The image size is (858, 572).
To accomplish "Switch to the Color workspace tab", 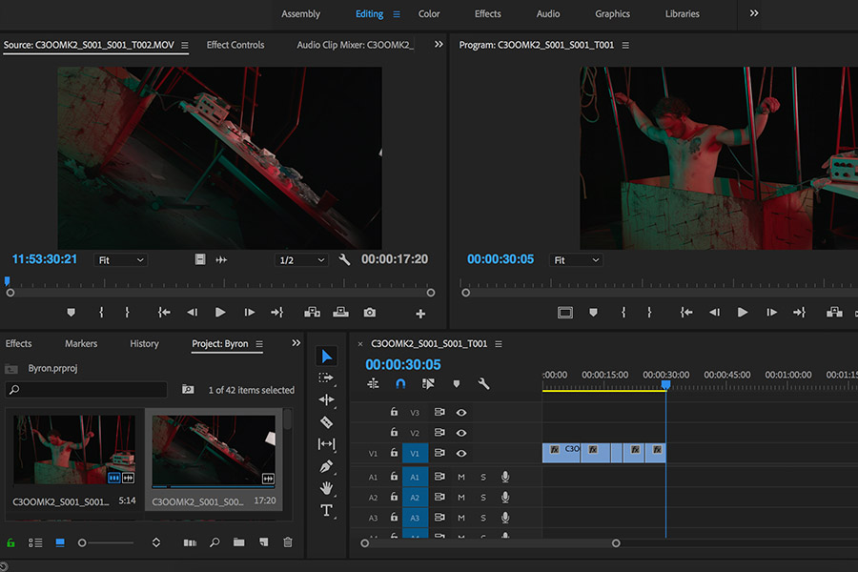I will (429, 14).
